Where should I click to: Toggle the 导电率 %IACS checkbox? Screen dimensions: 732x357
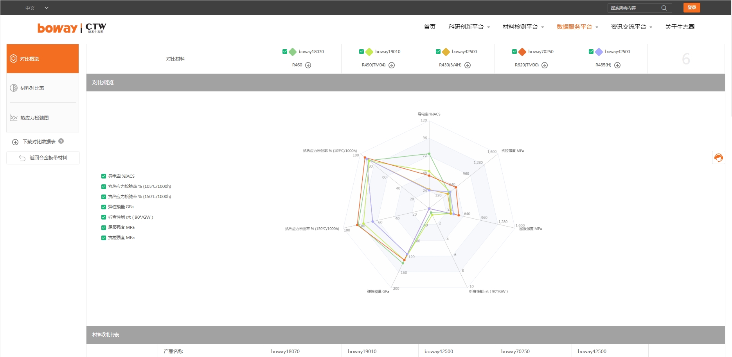pos(104,176)
